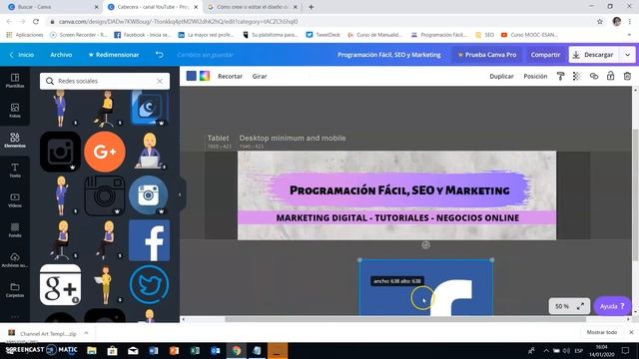The image size is (639, 359).
Task: Lock the selected element
Action: tap(610, 76)
